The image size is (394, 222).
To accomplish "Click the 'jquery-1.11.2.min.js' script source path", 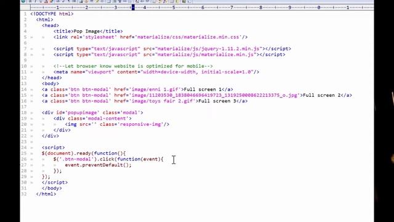I will [x=230, y=49].
